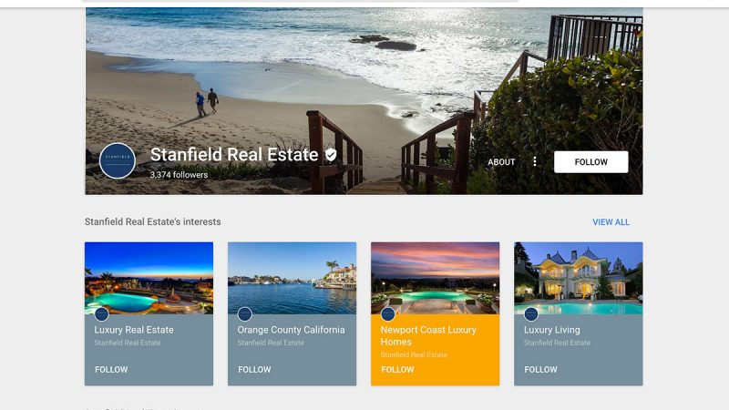
Task: Click the verified shield badge beside the name
Action: click(x=331, y=155)
